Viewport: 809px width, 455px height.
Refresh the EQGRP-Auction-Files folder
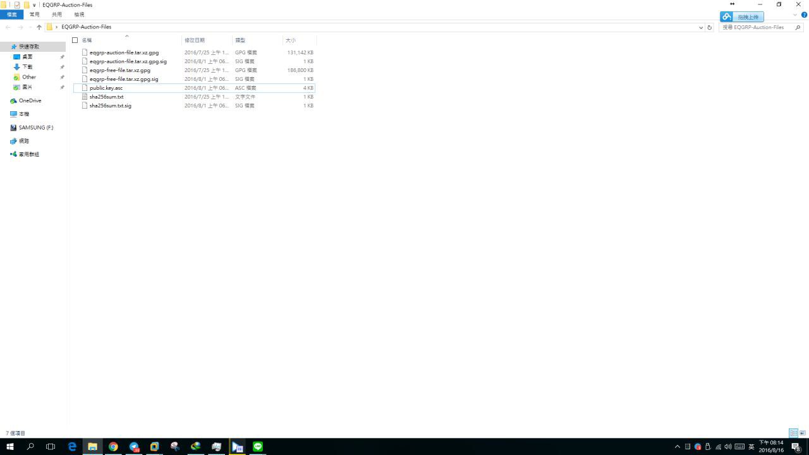pos(709,27)
